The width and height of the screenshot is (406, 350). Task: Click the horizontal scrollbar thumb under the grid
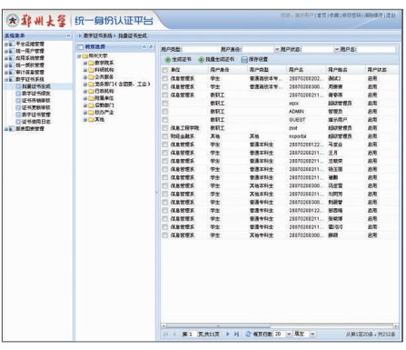(x=218, y=326)
